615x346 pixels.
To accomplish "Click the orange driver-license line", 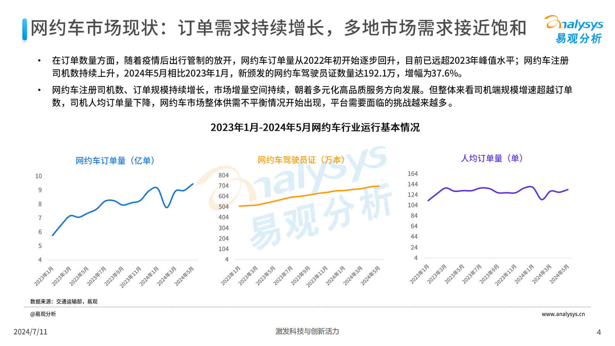I will (309, 196).
